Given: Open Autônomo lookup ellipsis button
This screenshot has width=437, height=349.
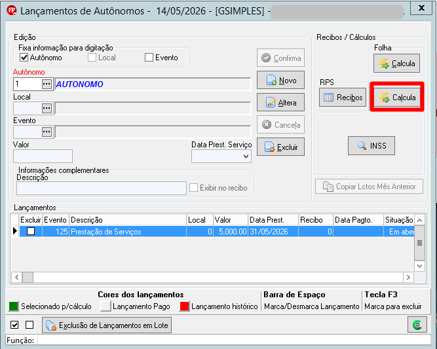Looking at the screenshot, I should [x=47, y=84].
